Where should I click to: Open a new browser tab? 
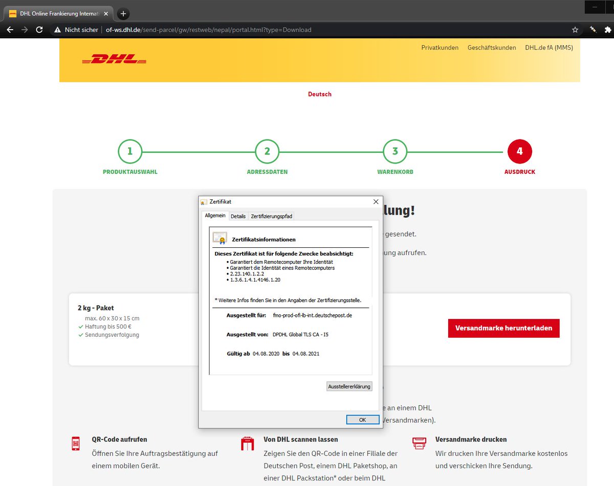123,14
